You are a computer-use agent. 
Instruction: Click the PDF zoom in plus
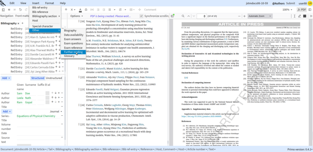pos(244,16)
